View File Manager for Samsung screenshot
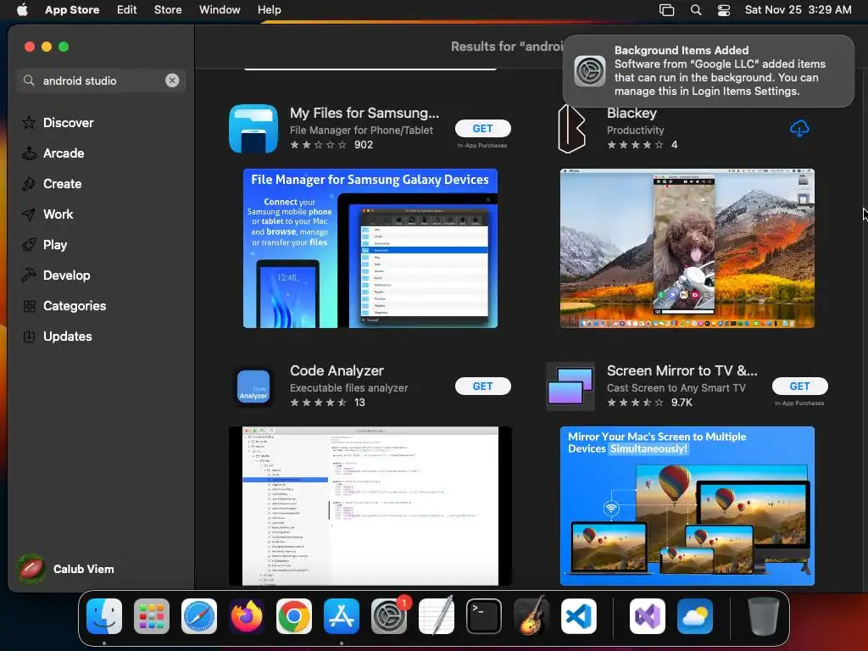This screenshot has width=868, height=651. click(370, 248)
